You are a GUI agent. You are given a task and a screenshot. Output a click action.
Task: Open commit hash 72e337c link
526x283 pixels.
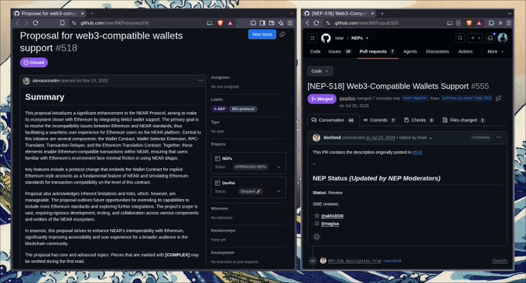click(x=499, y=261)
